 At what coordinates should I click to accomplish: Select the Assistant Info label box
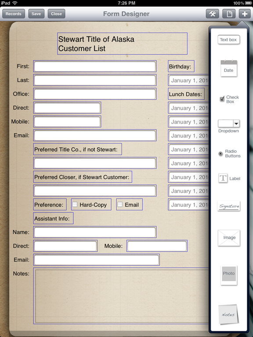[x=53, y=219]
